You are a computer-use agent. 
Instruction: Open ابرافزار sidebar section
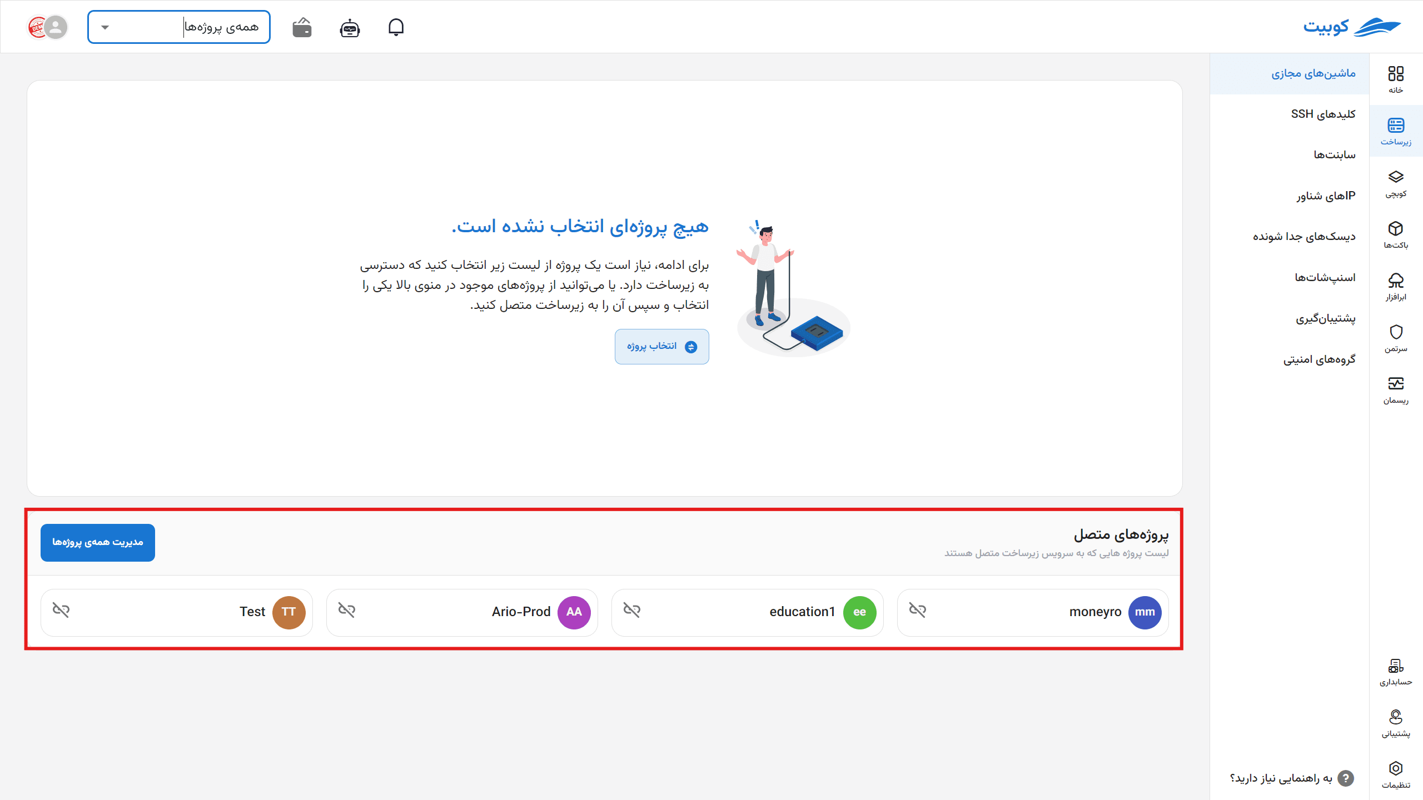pos(1396,287)
